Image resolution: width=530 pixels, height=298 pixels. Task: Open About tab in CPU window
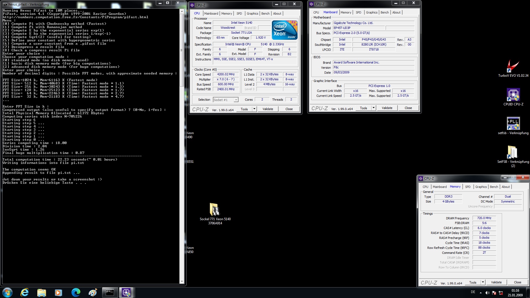pyautogui.click(x=277, y=14)
